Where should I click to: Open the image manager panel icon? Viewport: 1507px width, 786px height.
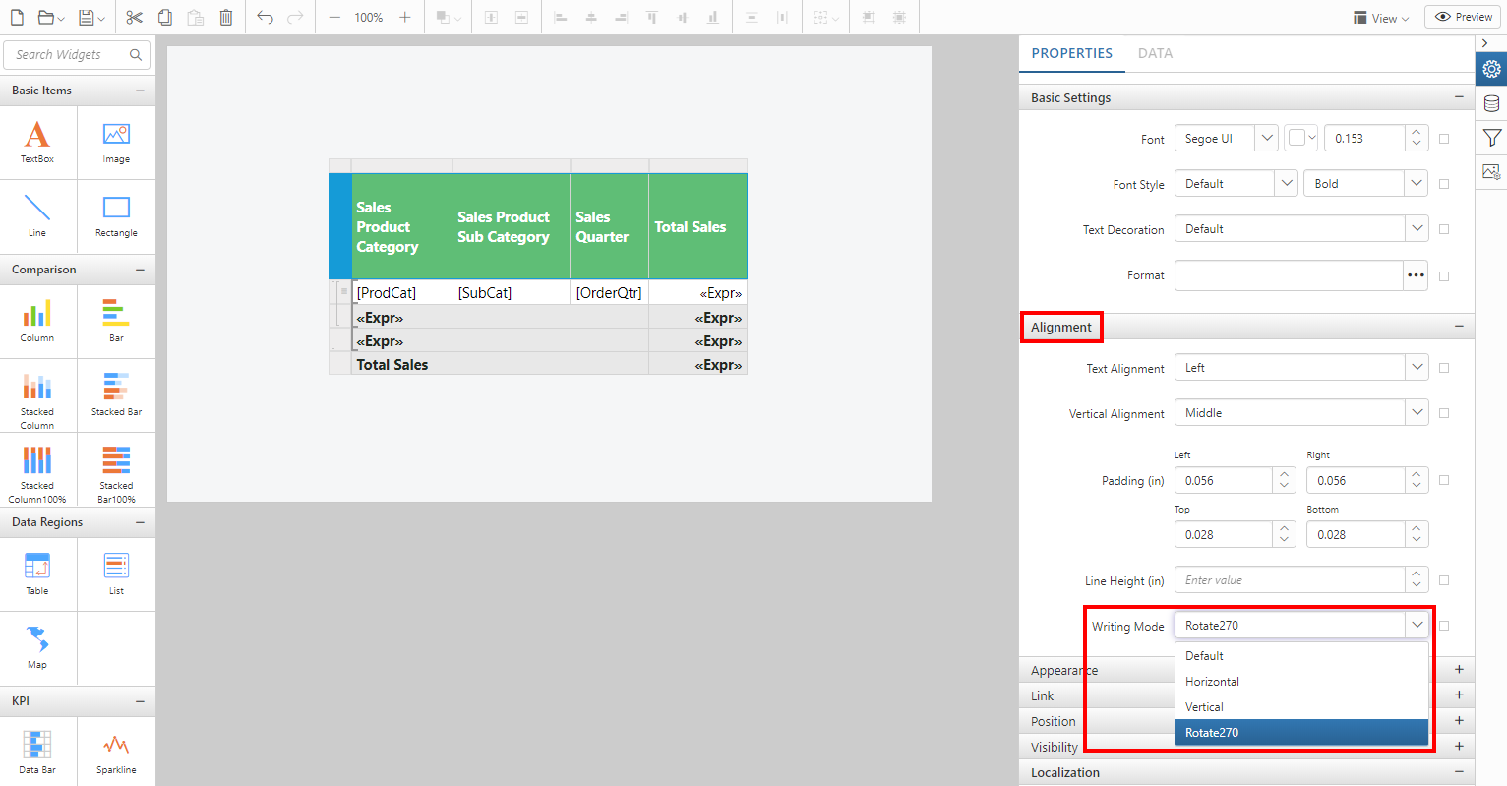point(1491,171)
